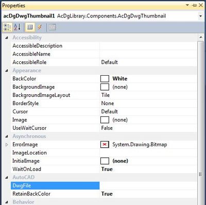Sort properties with Alphabetical icon

coord(17,27)
